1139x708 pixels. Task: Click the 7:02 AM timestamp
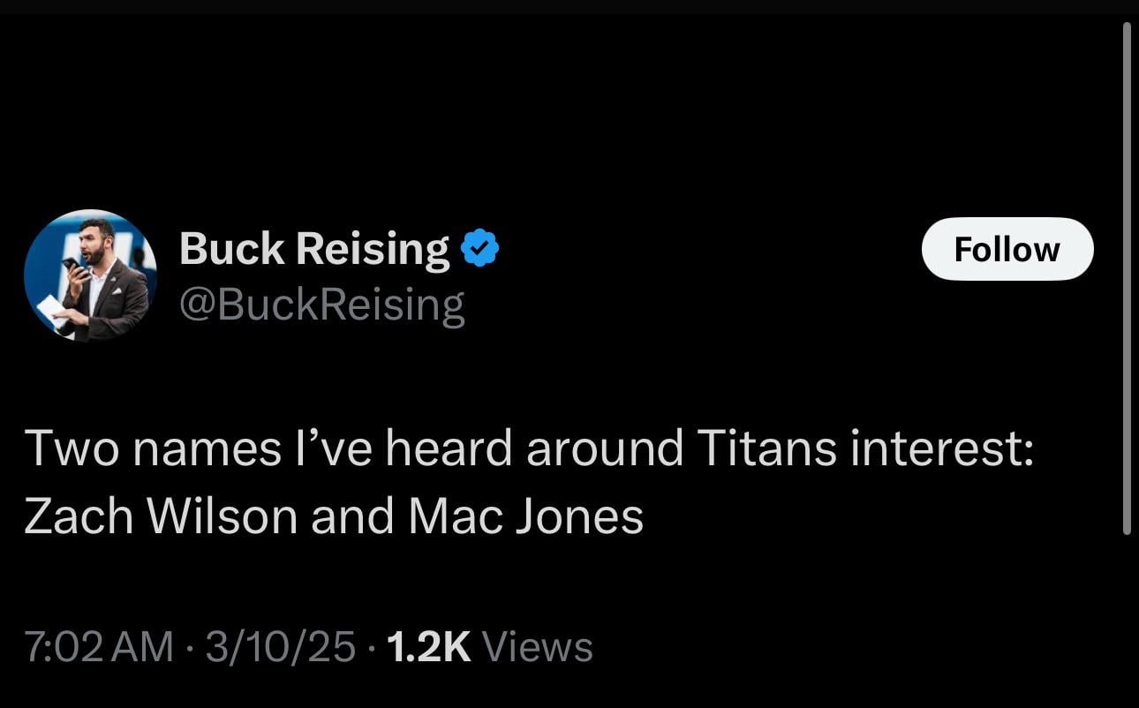(x=97, y=646)
